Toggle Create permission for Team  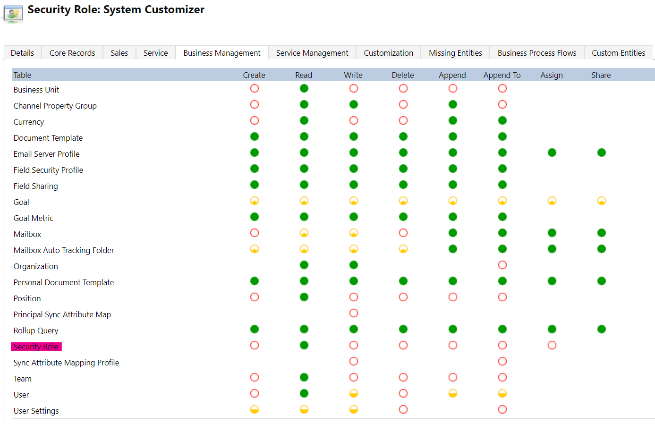pos(255,377)
